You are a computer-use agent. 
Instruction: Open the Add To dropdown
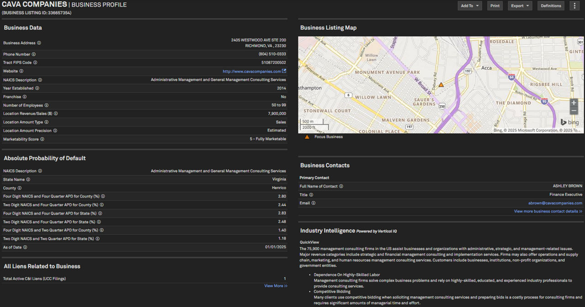pyautogui.click(x=470, y=6)
